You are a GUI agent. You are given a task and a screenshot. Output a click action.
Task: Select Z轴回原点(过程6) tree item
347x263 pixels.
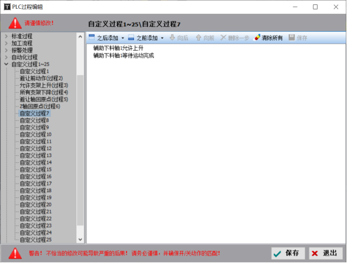click(40, 106)
